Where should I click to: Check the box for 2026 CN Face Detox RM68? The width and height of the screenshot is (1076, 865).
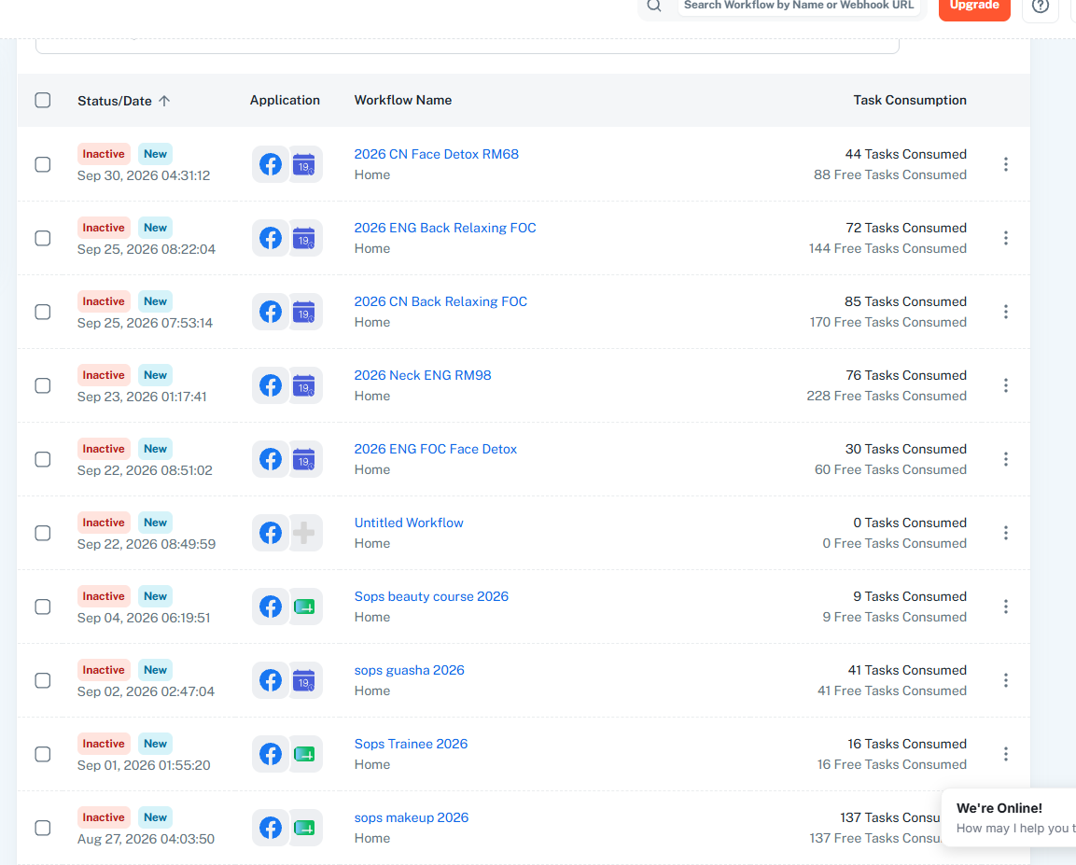pos(43,164)
